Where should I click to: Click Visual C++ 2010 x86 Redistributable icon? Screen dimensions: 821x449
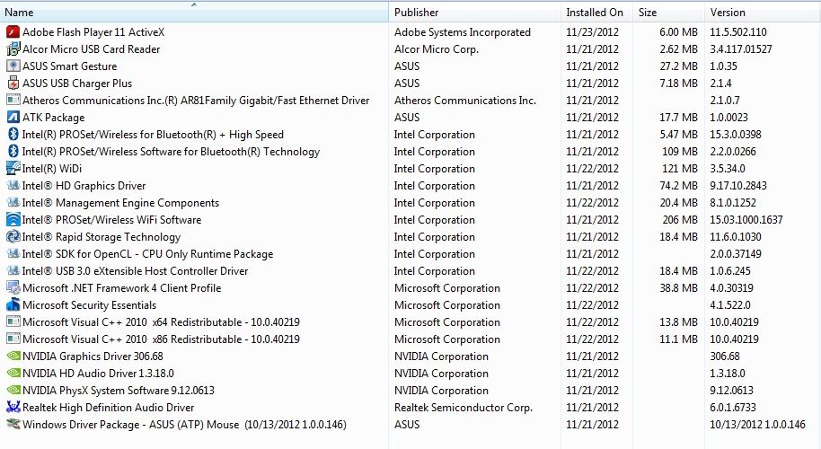[x=13, y=339]
